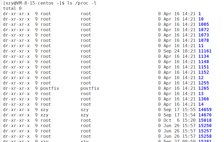
Task: Click the 'Sep 17 15:55' timestamp
Action: 179,109
